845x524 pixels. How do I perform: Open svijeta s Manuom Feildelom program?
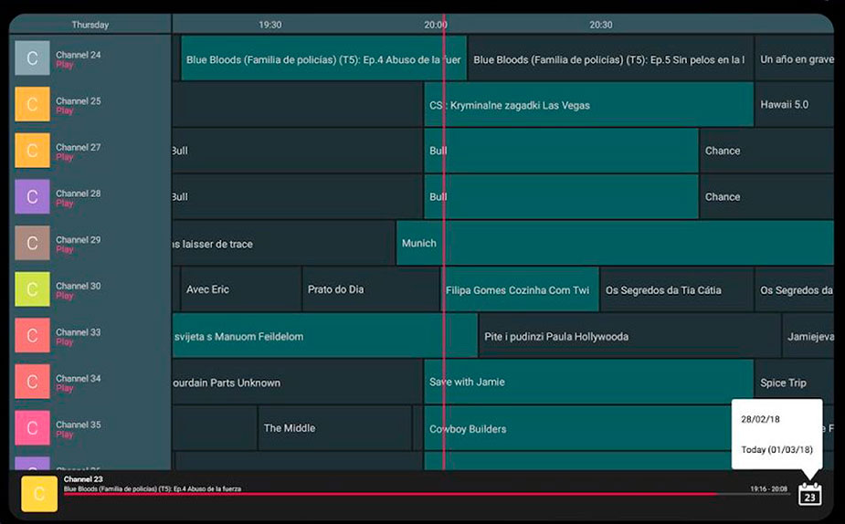[325, 336]
